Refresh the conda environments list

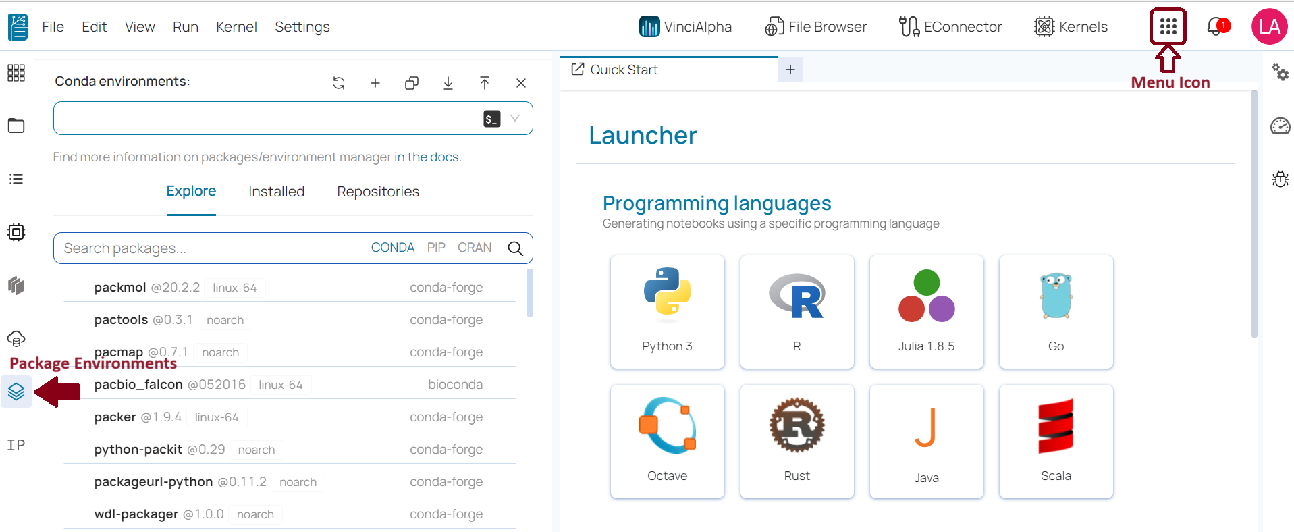click(x=339, y=83)
